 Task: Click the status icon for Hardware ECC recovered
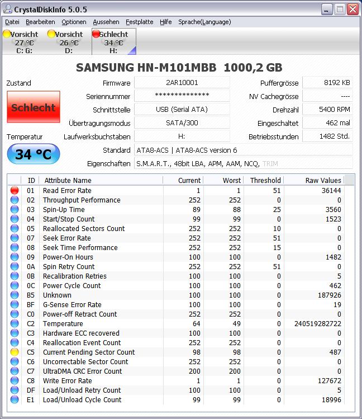(15, 333)
